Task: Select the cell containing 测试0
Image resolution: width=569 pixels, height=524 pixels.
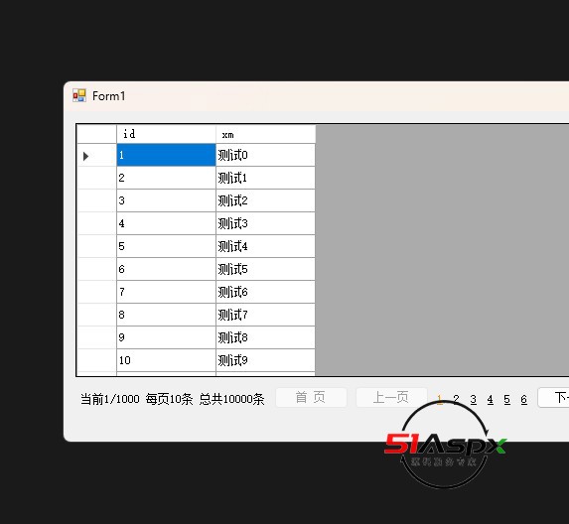Action: pyautogui.click(x=265, y=155)
